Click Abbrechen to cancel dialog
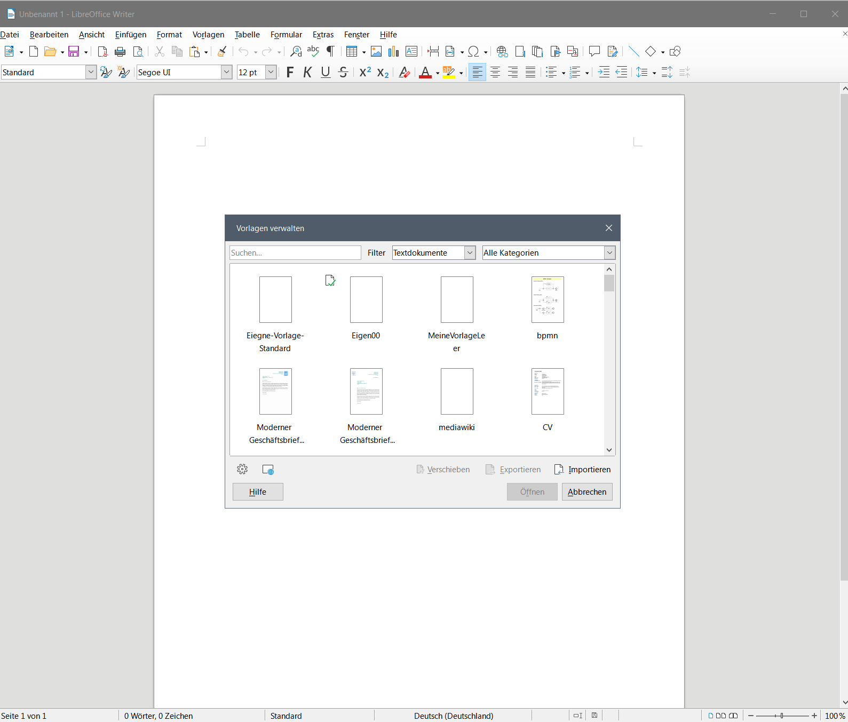Viewport: 848px width, 722px height. [x=587, y=492]
